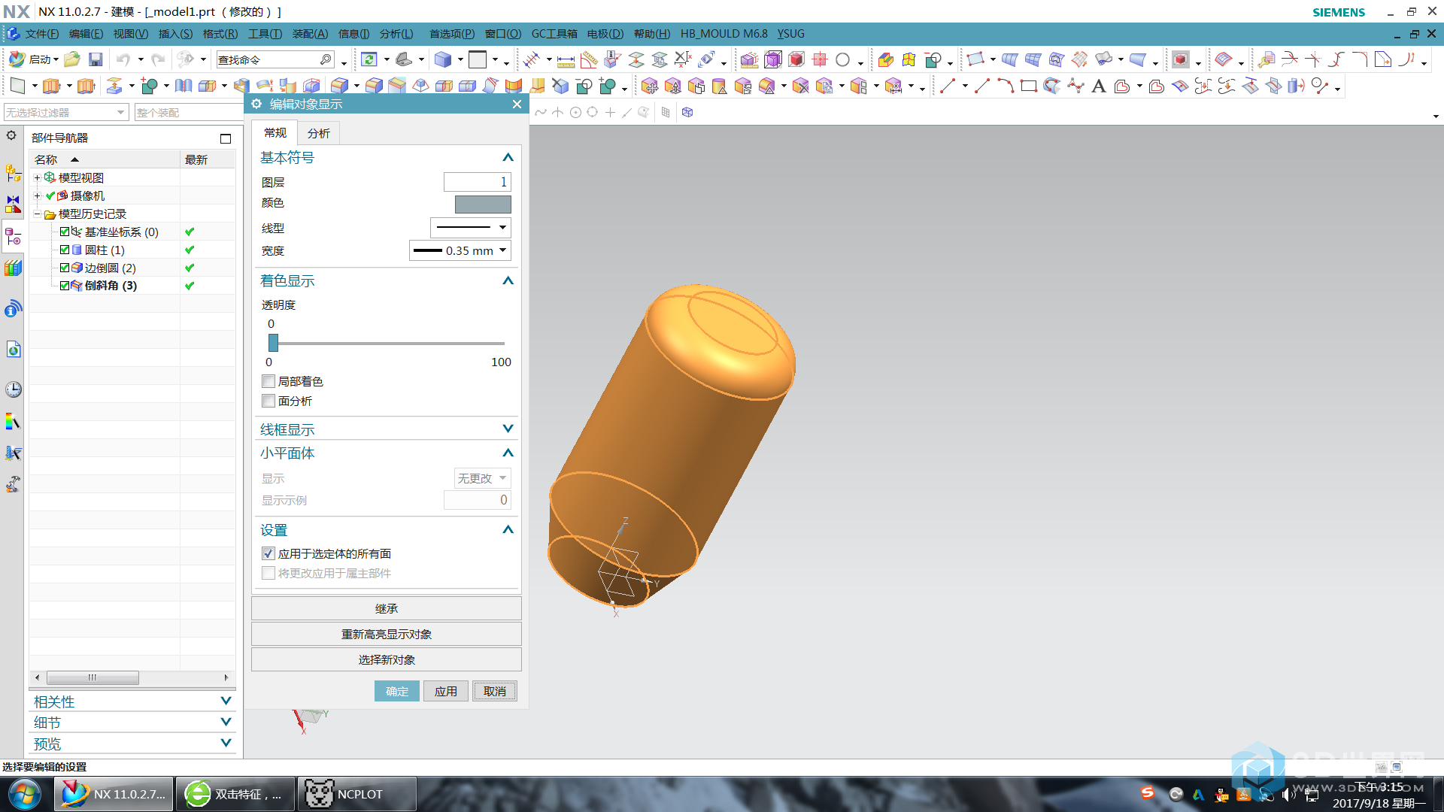Expand the 相关性 panel
Screen dimensions: 1444x812
click(x=226, y=701)
